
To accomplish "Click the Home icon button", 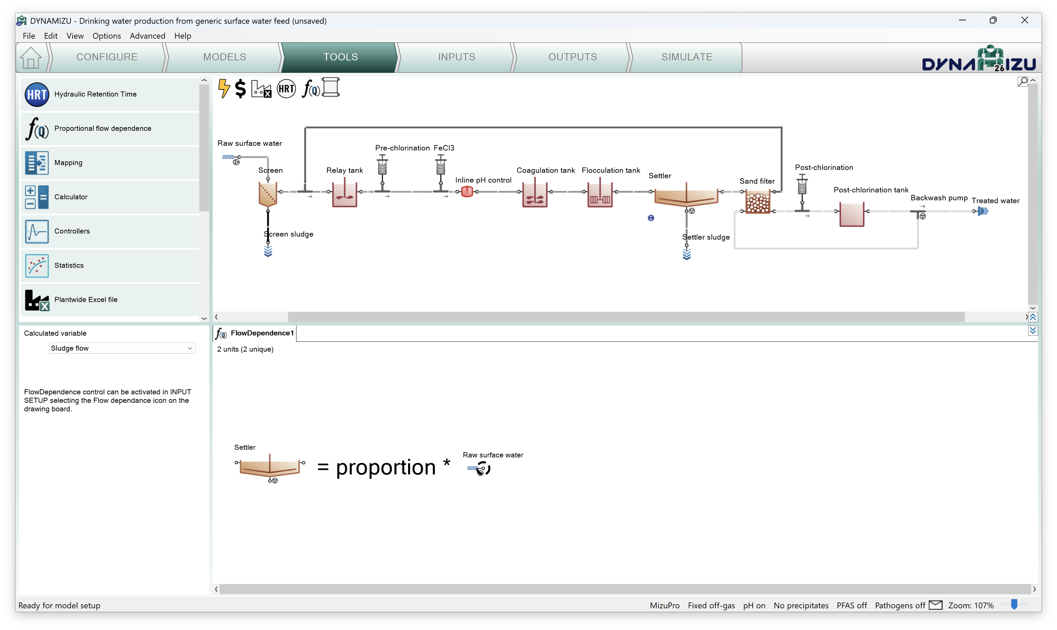I will pyautogui.click(x=31, y=58).
